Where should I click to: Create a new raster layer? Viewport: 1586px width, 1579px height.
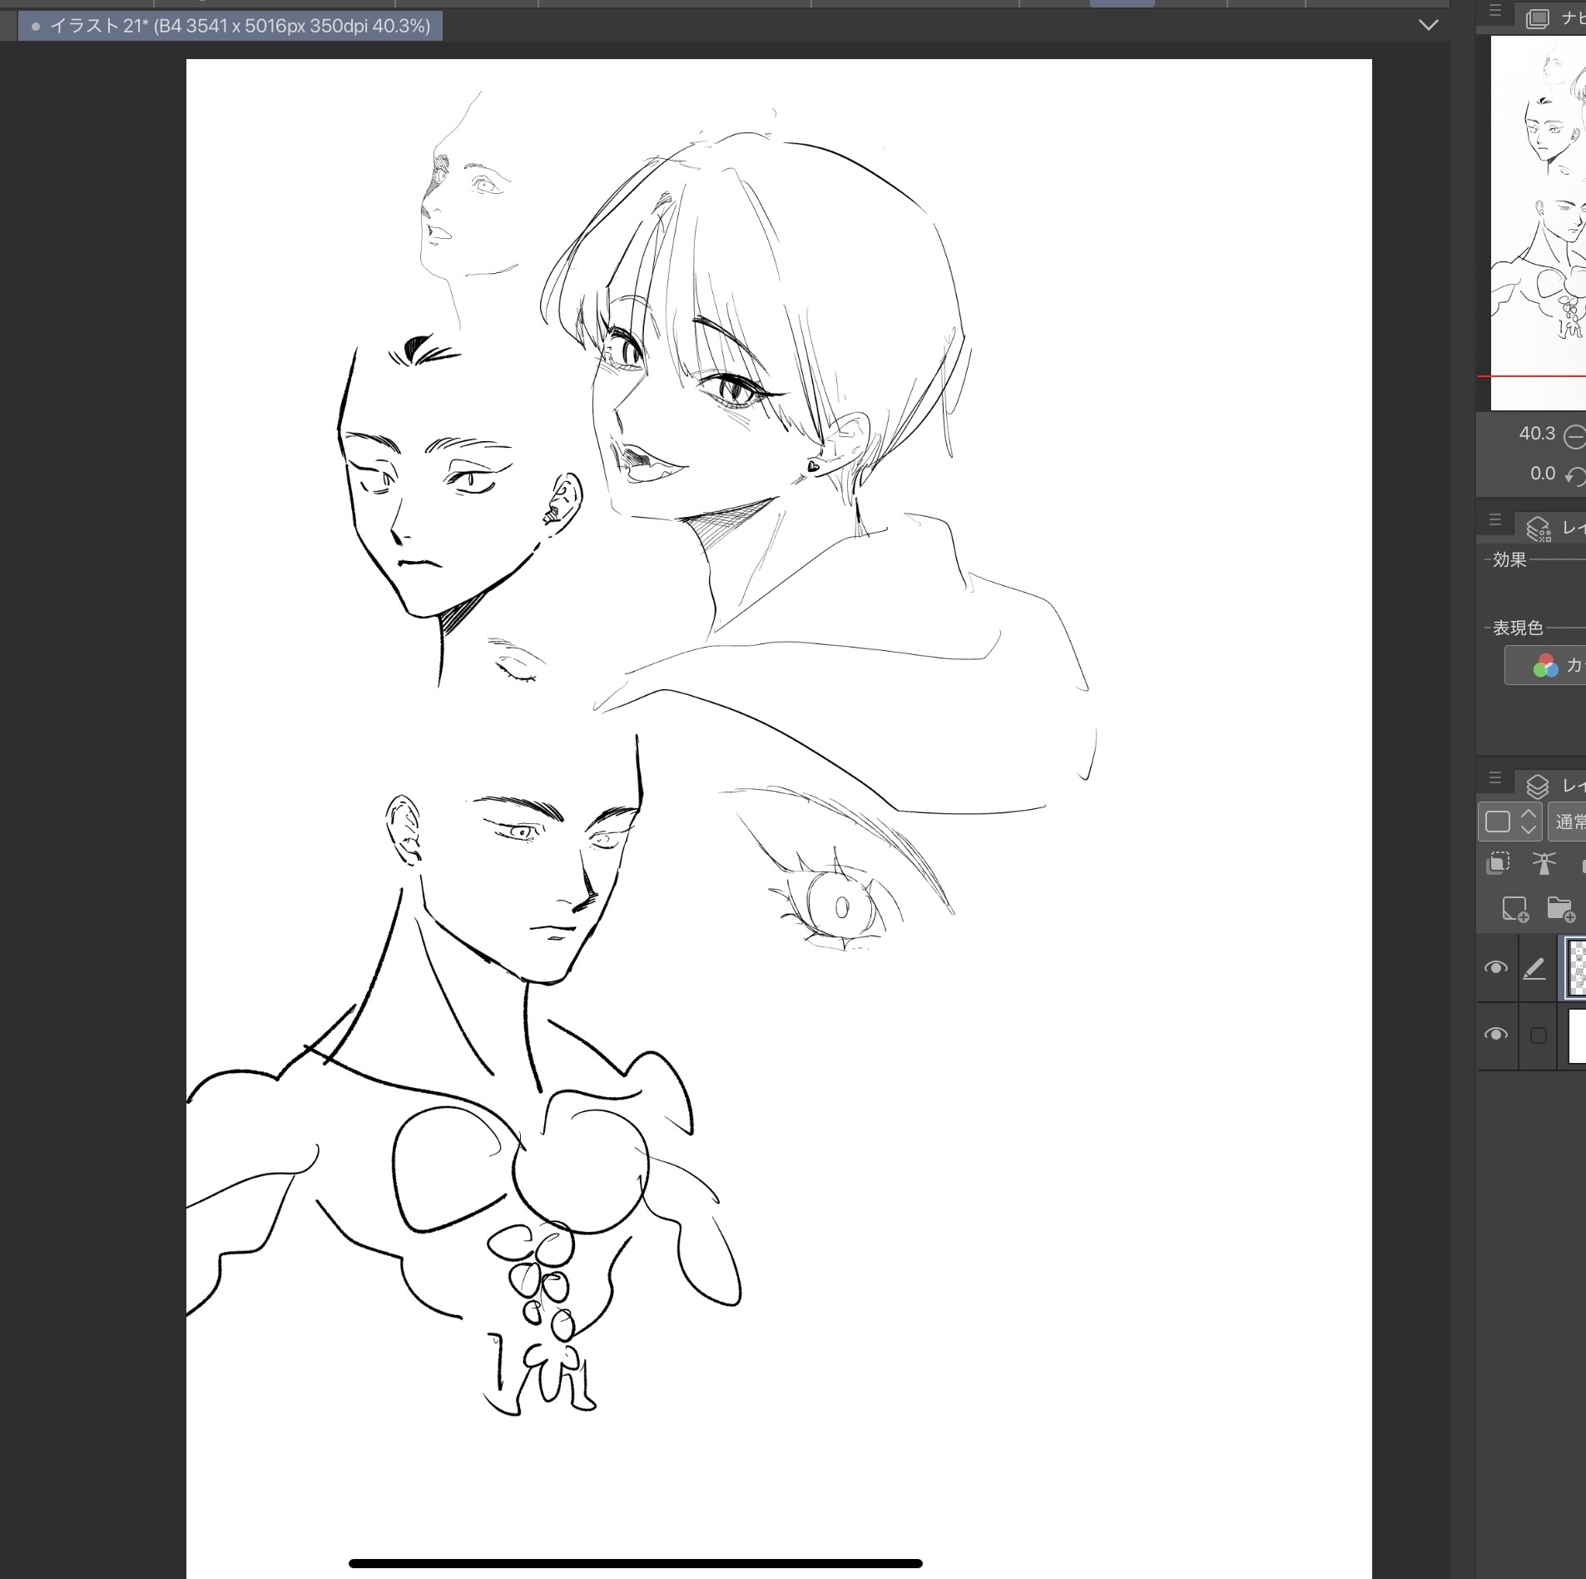[1514, 908]
